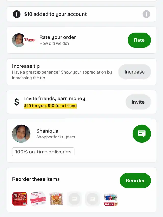Tap shopper avatar in Rate your order card
The width and height of the screenshot is (163, 217).
pos(19,40)
